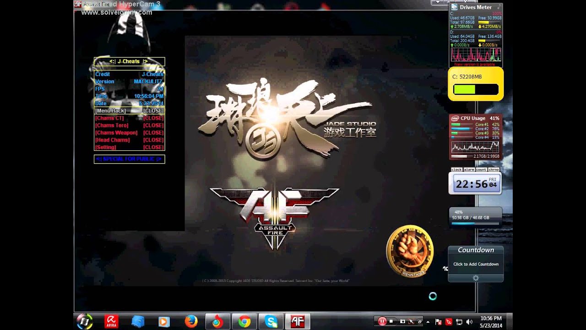Click to Add Countdown in the Countdown gadget
The width and height of the screenshot is (586, 330).
point(476,264)
